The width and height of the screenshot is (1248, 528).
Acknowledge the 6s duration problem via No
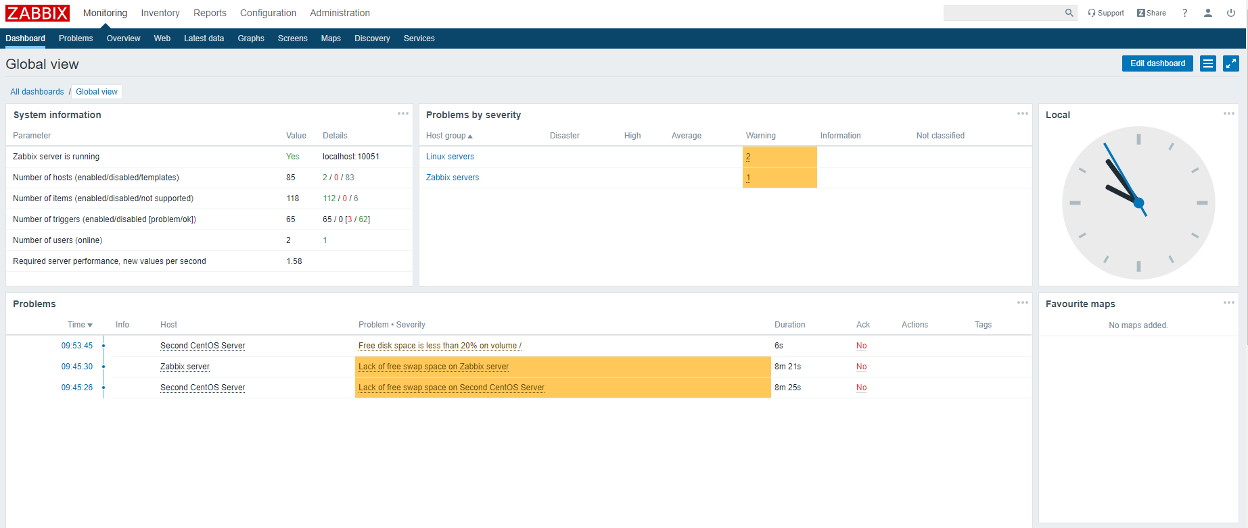[861, 346]
